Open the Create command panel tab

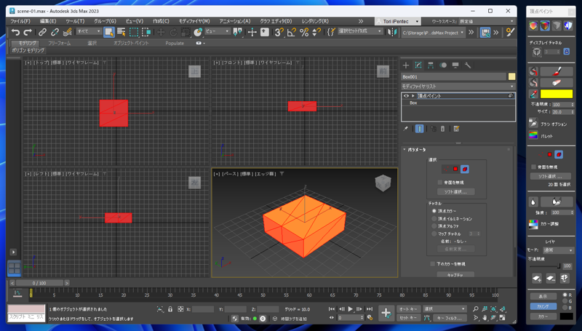pos(406,65)
